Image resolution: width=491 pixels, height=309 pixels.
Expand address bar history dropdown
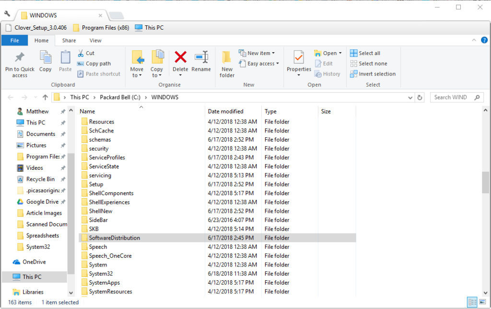pyautogui.click(x=410, y=98)
